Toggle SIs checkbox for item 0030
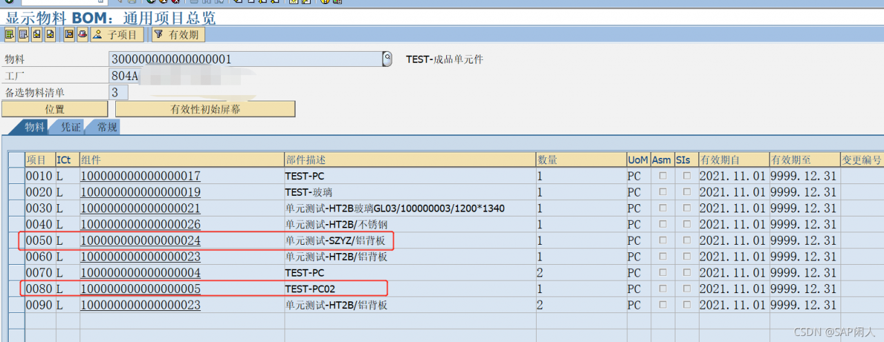Viewport: 884px width, 342px height. click(x=686, y=208)
